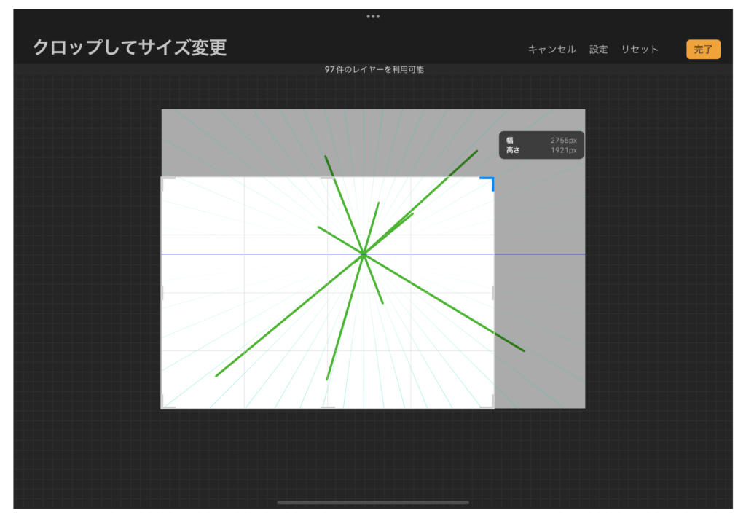Open the 設定 crop options

click(x=598, y=50)
